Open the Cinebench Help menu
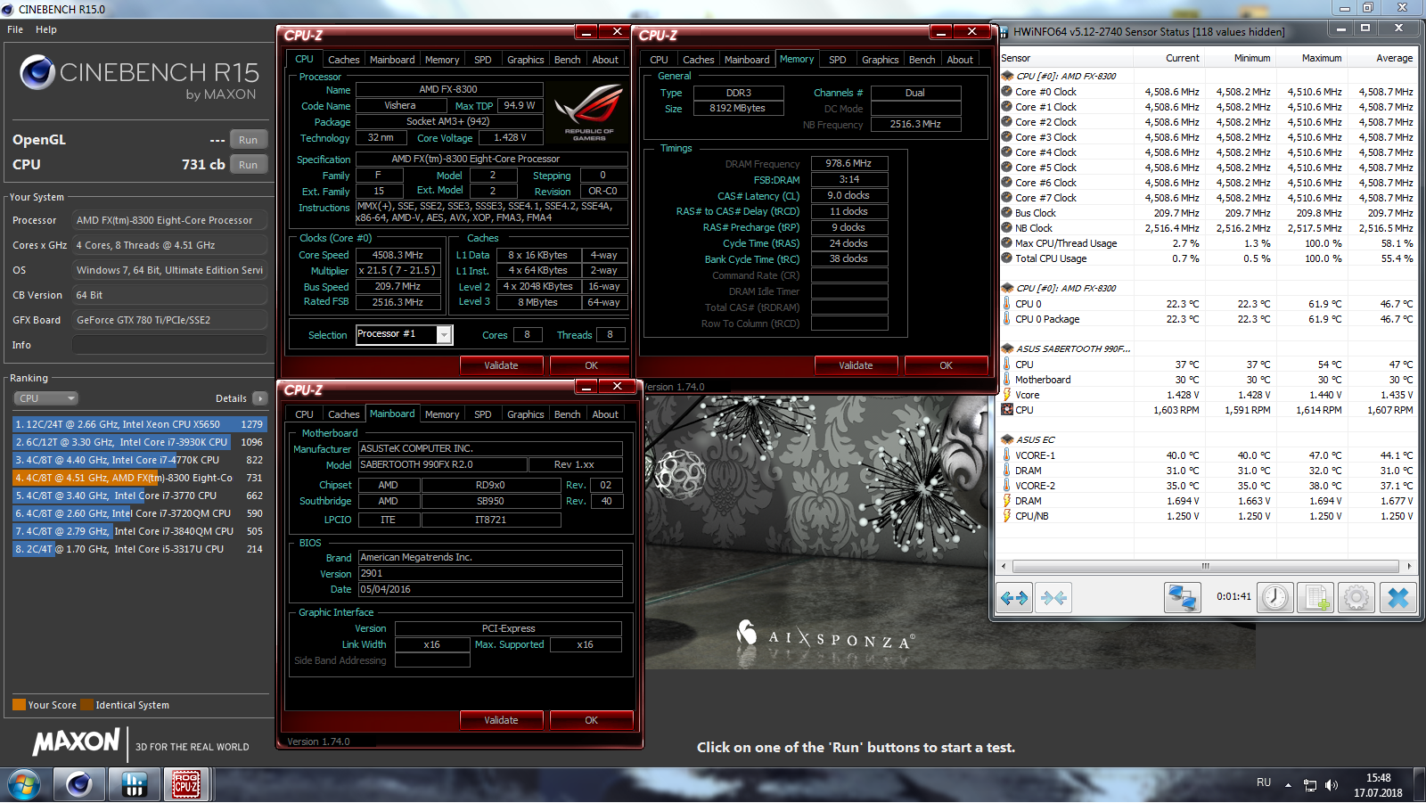 (46, 29)
